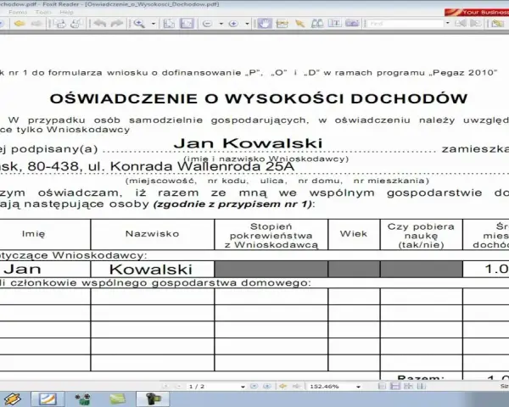This screenshot has height=407, width=509.
Task: Open the Find options dropdown arrow
Action: coord(448,24)
